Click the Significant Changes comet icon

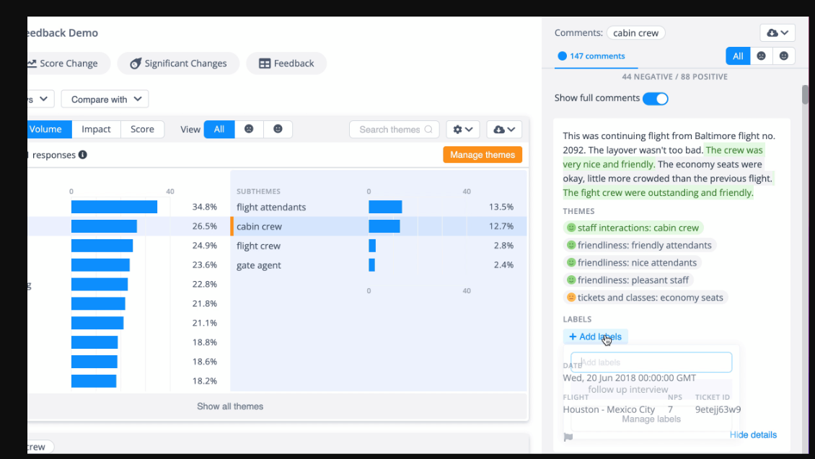136,63
